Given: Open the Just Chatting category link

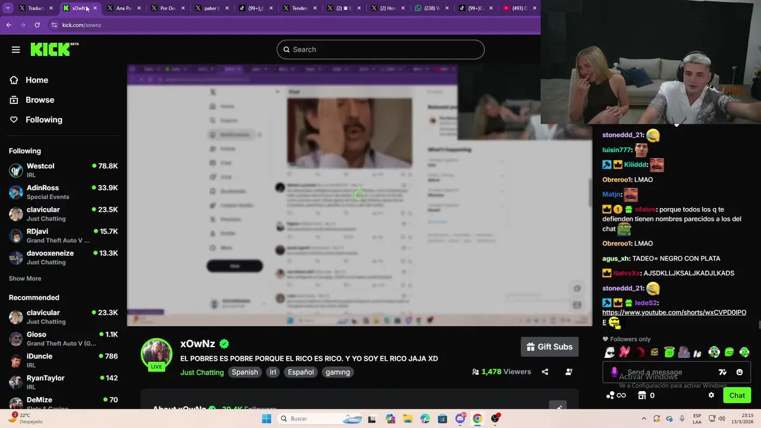Looking at the screenshot, I should [202, 372].
